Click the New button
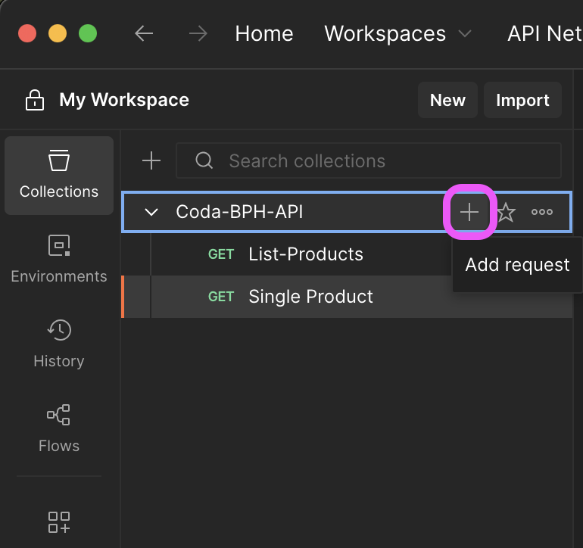 (447, 100)
